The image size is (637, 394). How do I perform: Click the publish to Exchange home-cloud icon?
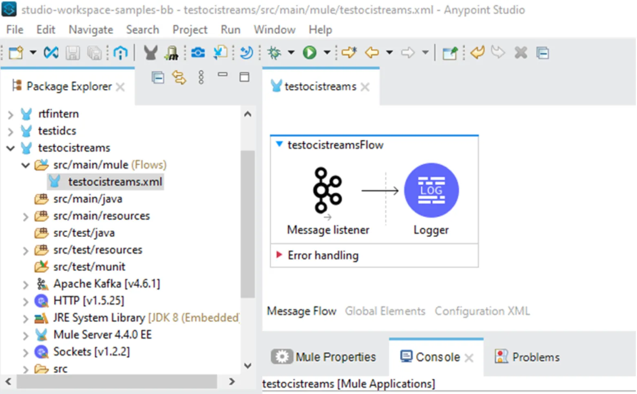(x=120, y=53)
